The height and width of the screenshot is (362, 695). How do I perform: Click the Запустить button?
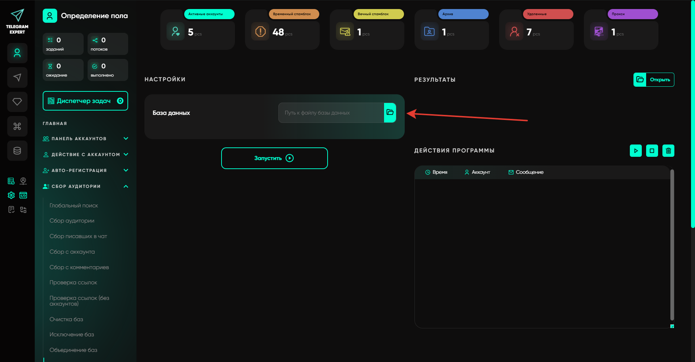coord(274,158)
